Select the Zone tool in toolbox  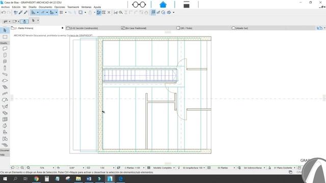pyautogui.click(x=5, y=139)
